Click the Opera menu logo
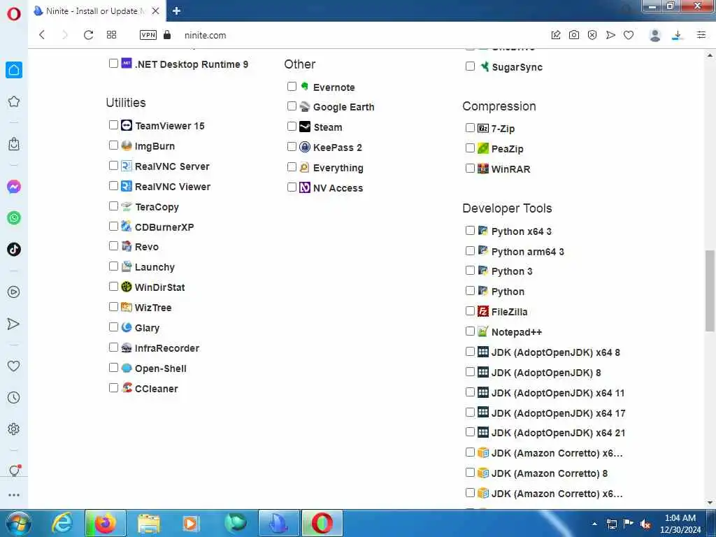This screenshot has height=537, width=716. tap(14, 14)
